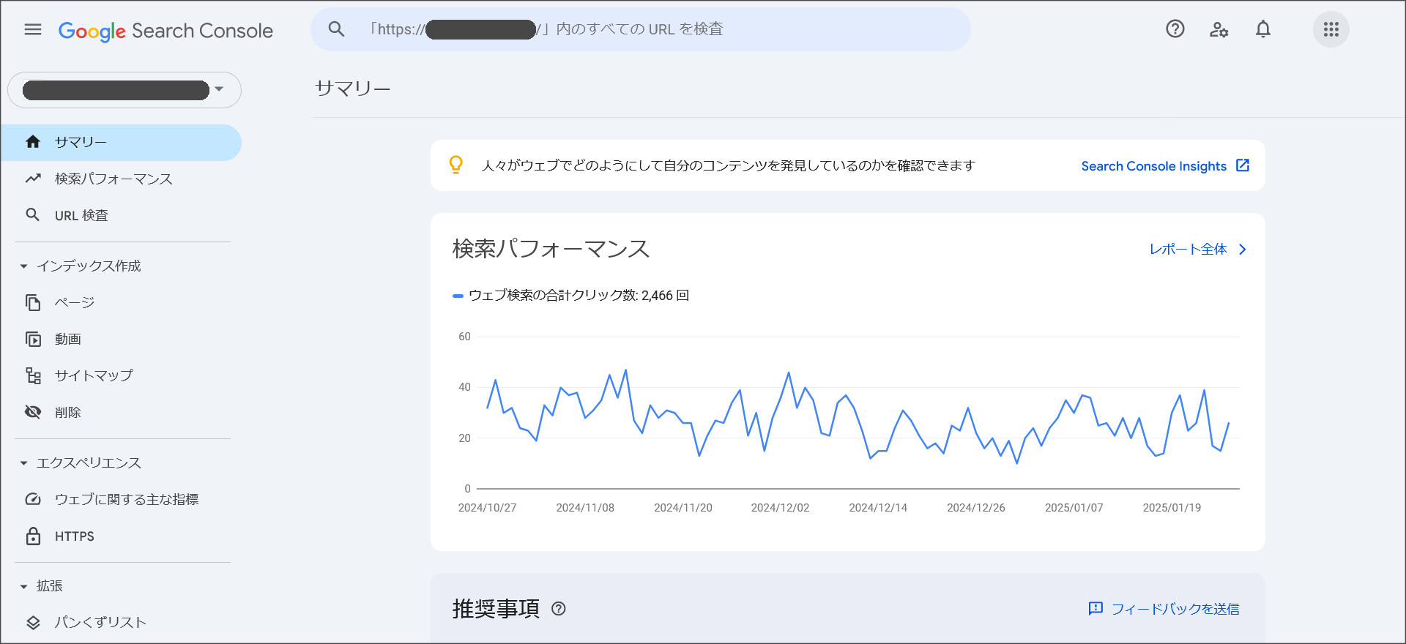Click the search magnifier icon in URL bar
This screenshot has width=1406, height=644.
pyautogui.click(x=336, y=29)
